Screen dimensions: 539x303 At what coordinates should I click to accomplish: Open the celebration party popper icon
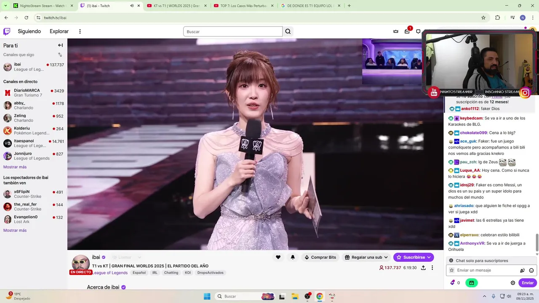coord(523,271)
